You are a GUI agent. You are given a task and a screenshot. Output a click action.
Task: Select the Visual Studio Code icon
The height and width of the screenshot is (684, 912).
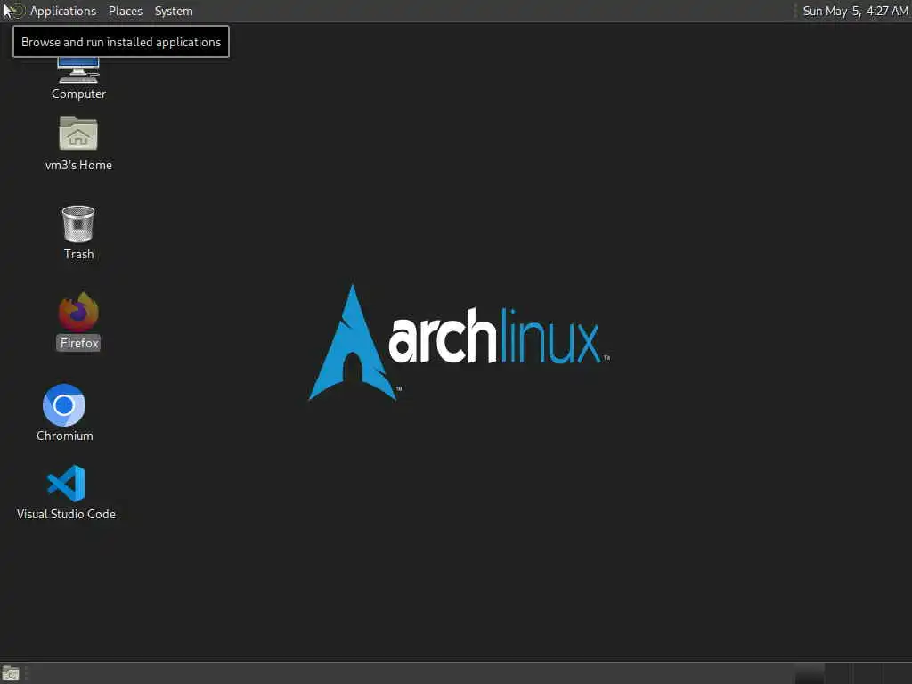66,484
